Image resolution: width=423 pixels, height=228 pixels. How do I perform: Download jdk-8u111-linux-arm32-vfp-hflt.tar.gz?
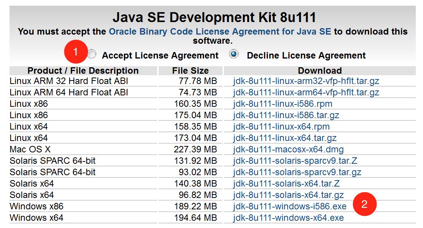[x=306, y=81]
